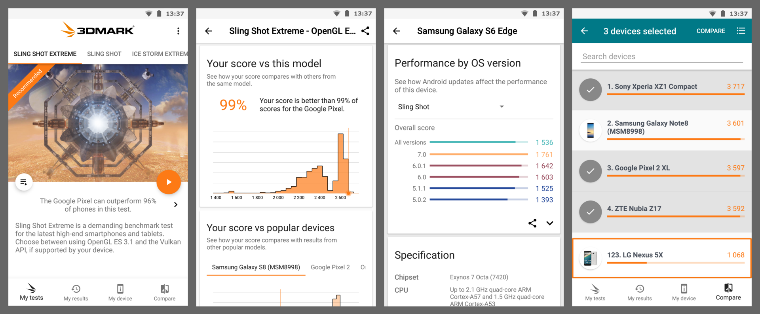Open My device in the last screen's bottom bar
The width and height of the screenshot is (760, 314).
(x=684, y=293)
